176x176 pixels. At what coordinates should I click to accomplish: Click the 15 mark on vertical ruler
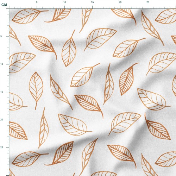click(x=1, y=92)
